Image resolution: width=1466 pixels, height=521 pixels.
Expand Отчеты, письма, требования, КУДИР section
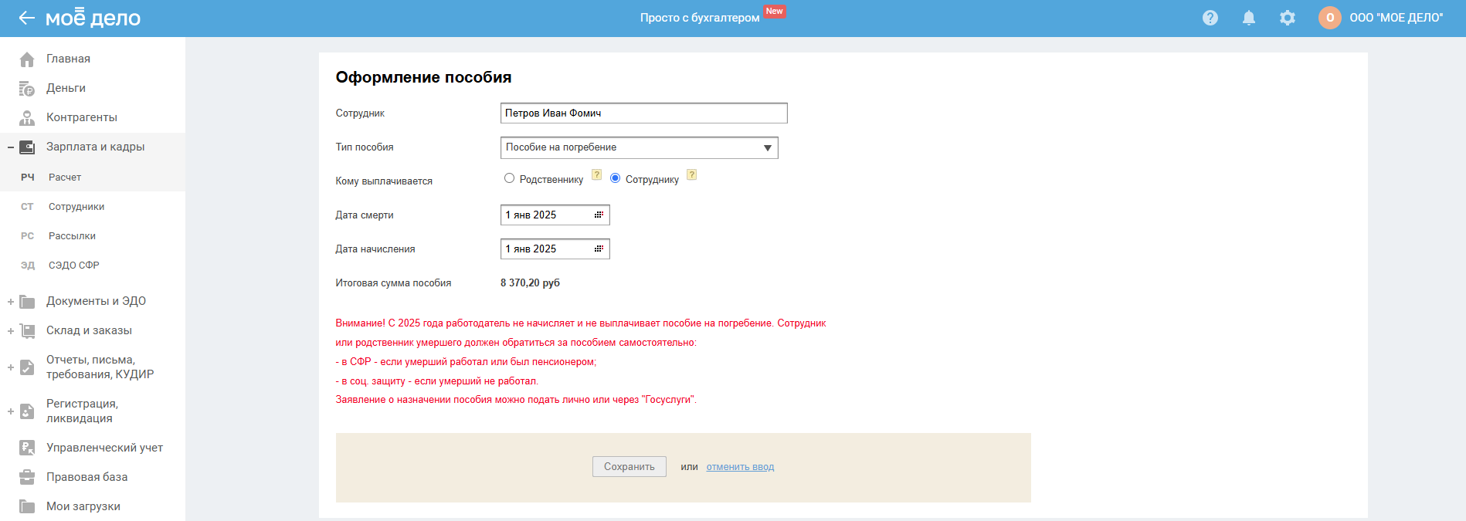(11, 367)
